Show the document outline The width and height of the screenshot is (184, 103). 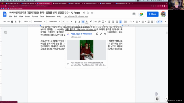pyautogui.click(x=6, y=32)
